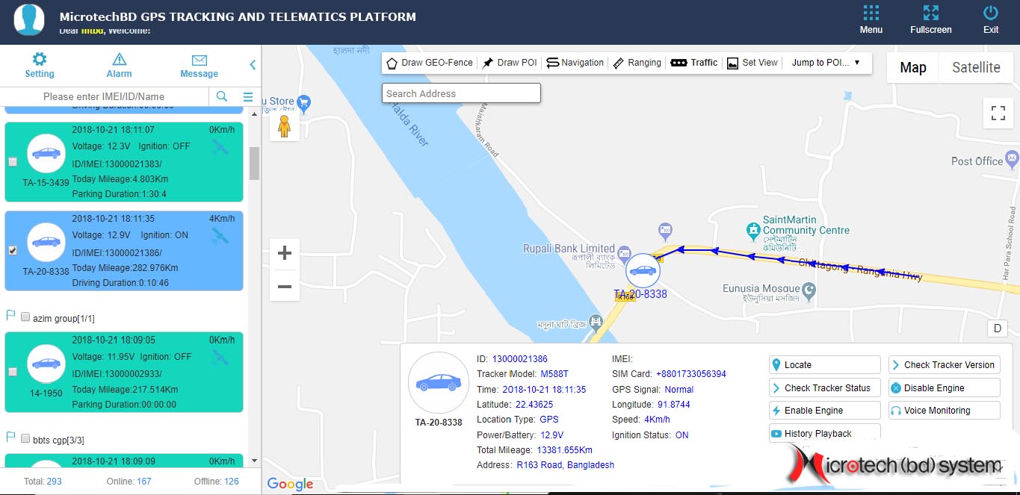Toggle Fullscreen mode icon
This screenshot has width=1020, height=495.
pyautogui.click(x=930, y=13)
